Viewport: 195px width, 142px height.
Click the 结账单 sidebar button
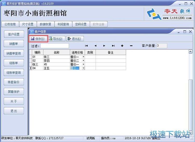pos(14,63)
